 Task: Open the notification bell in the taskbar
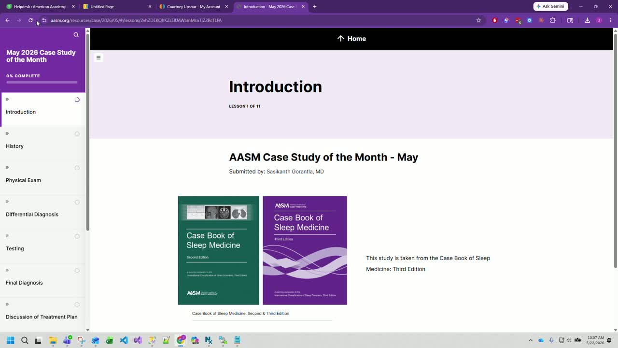[609, 340]
